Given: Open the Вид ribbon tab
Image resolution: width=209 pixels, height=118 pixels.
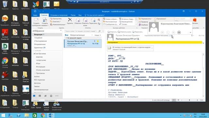Looking at the screenshot, I should 80,15.
